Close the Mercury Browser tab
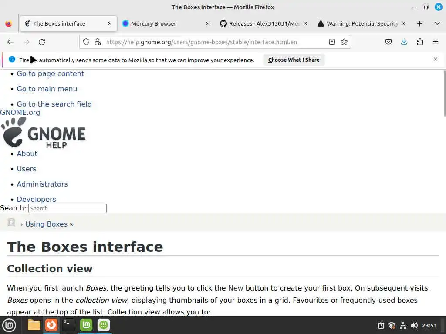 click(208, 23)
